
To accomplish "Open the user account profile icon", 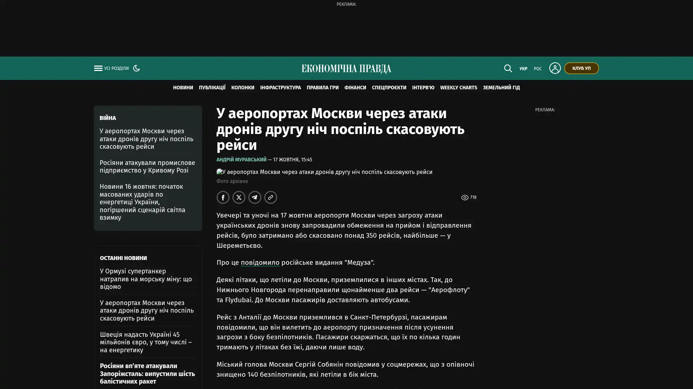I will [555, 68].
